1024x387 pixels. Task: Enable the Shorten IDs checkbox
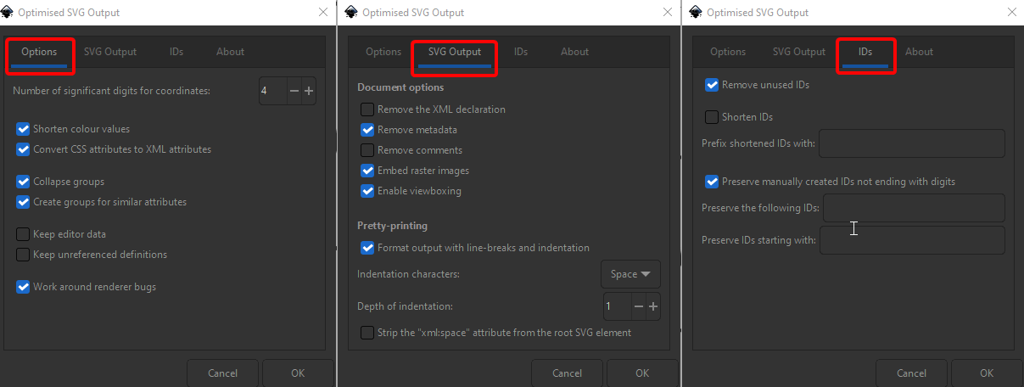pyautogui.click(x=712, y=117)
